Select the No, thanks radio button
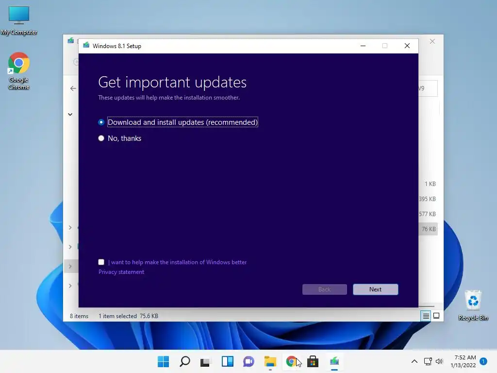The width and height of the screenshot is (497, 373). tap(101, 138)
